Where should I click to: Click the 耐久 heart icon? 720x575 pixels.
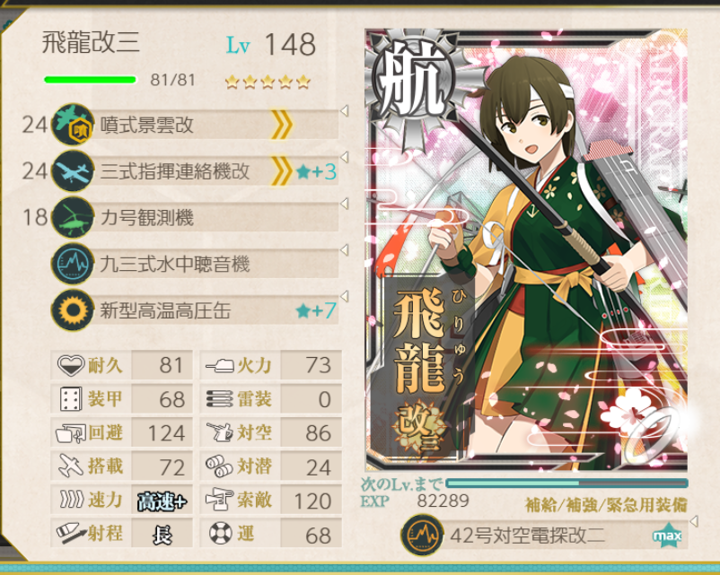(x=71, y=365)
